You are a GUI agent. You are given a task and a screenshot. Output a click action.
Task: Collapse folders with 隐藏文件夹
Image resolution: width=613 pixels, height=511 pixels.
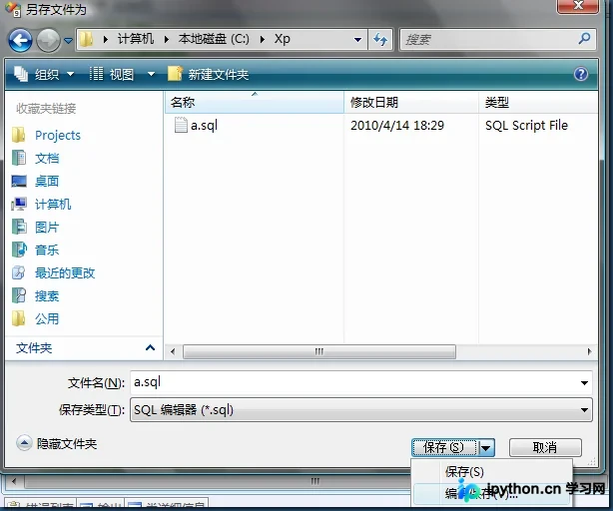tap(57, 443)
